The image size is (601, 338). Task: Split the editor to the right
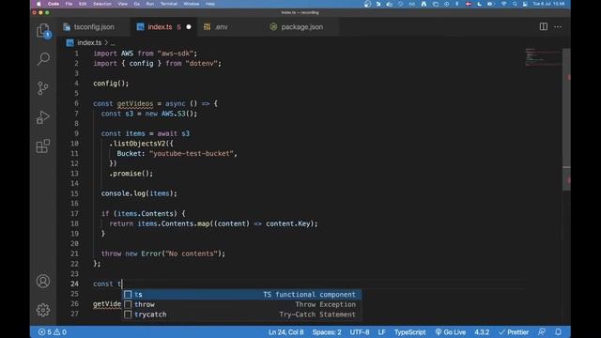544,27
